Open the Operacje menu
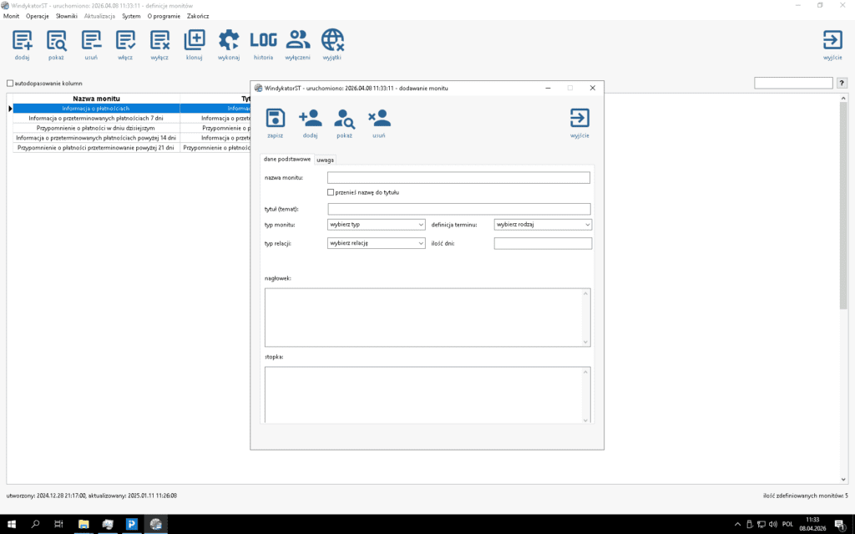Screen dimensions: 855x534 [38, 16]
